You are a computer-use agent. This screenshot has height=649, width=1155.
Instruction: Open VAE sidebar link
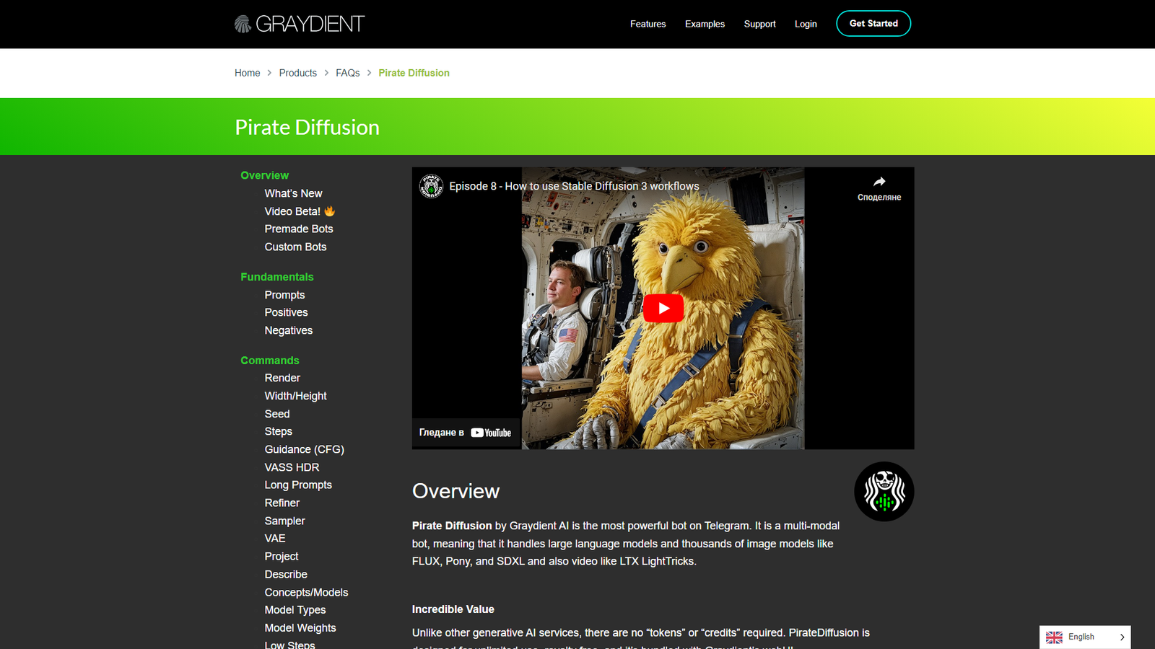(x=275, y=538)
